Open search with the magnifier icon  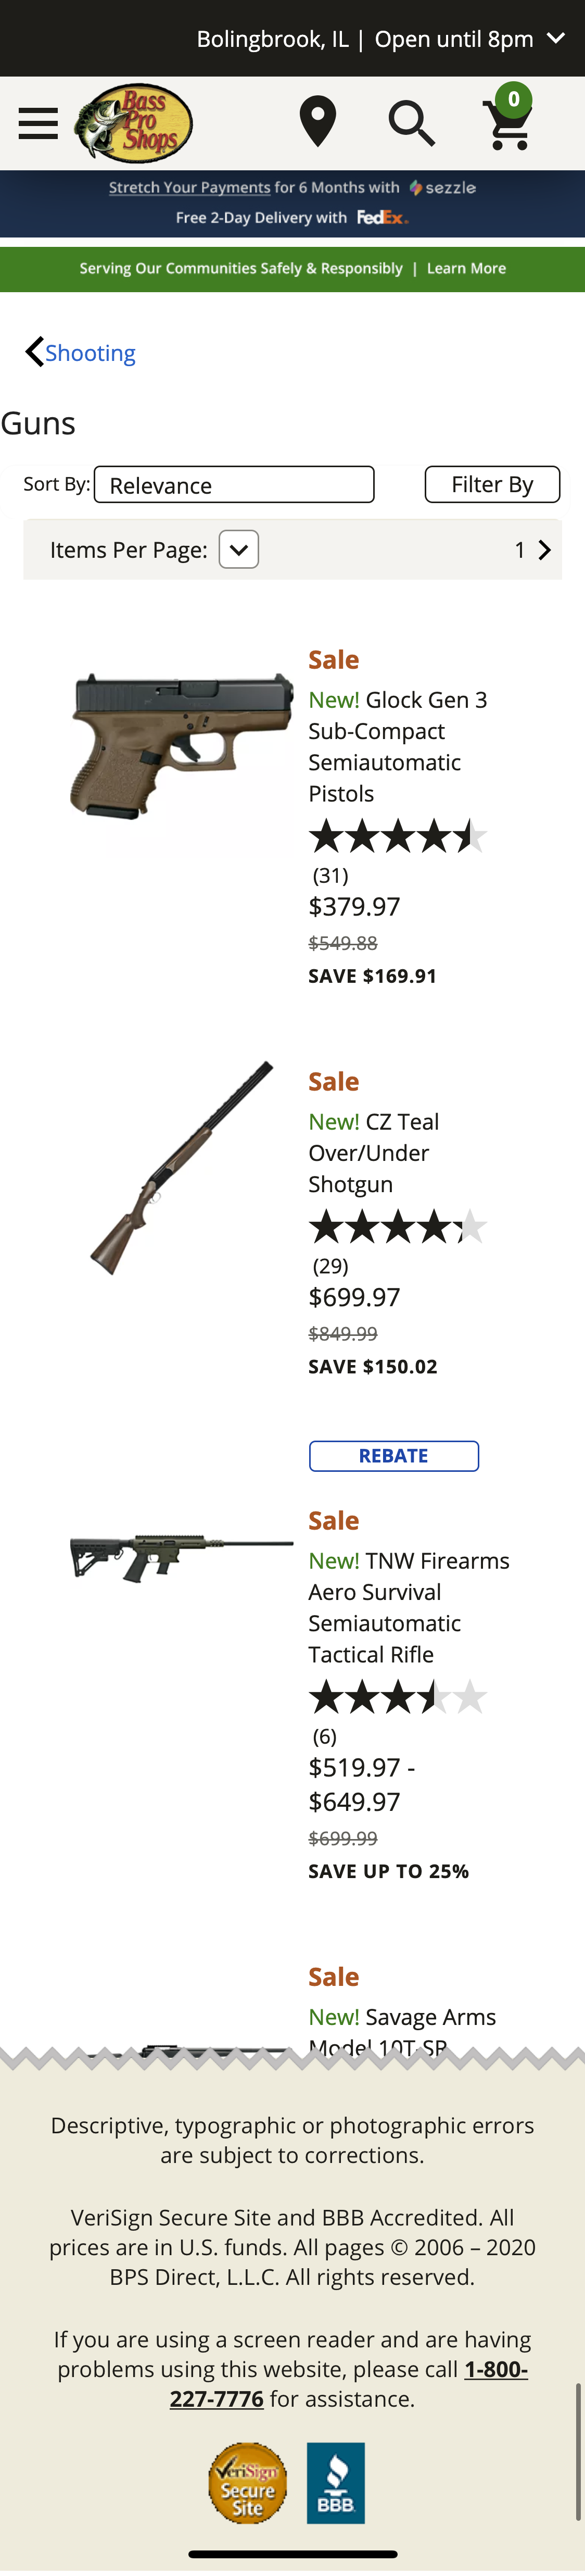pyautogui.click(x=411, y=123)
